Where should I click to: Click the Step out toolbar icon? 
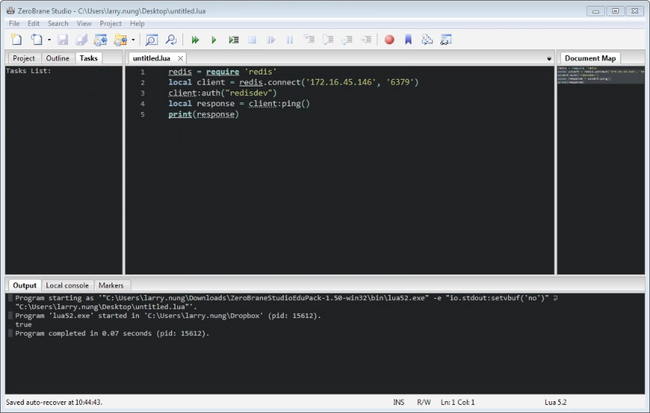coord(347,39)
